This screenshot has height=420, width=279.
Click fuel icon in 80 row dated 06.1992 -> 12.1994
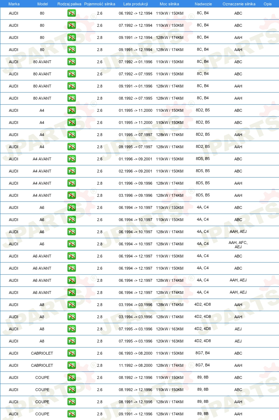(71, 13)
